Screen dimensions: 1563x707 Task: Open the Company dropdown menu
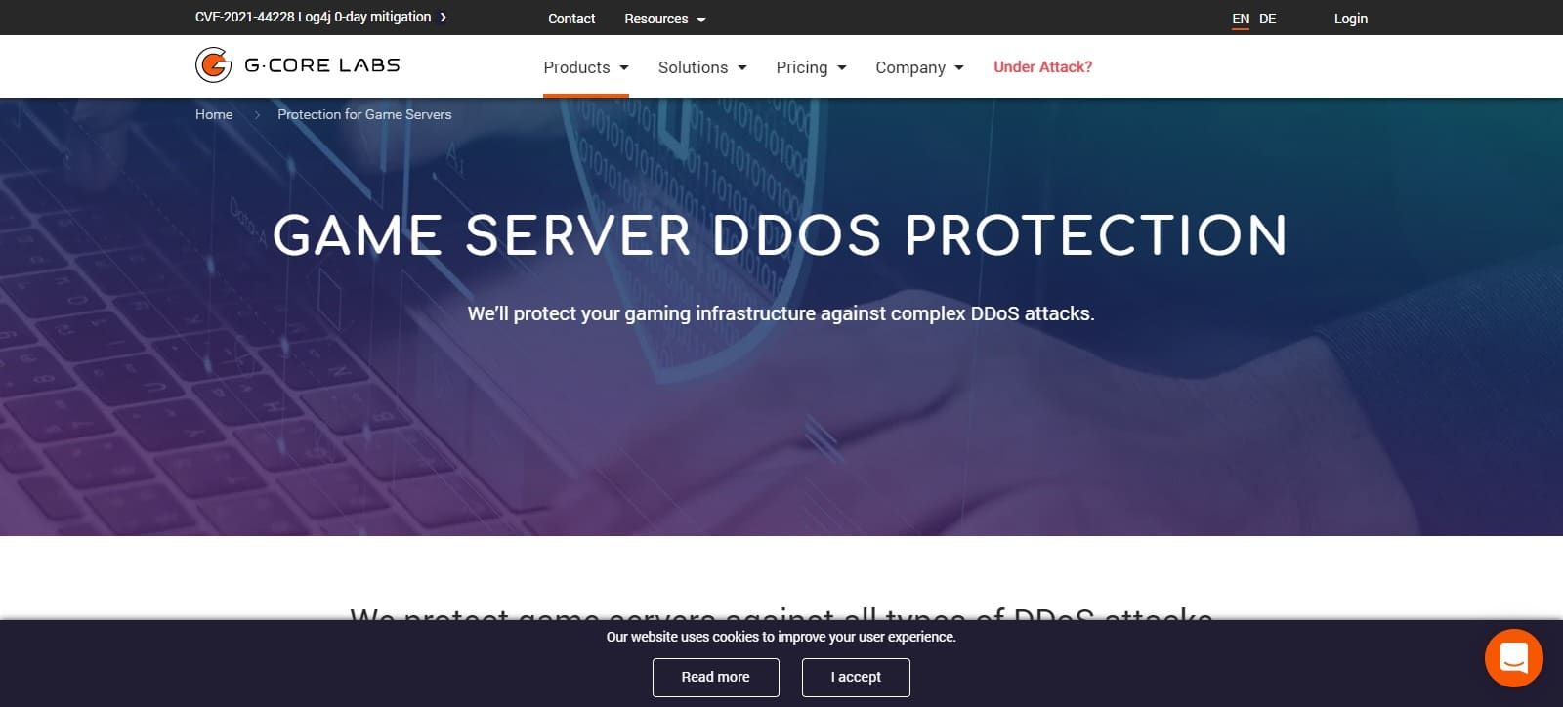[x=919, y=67]
